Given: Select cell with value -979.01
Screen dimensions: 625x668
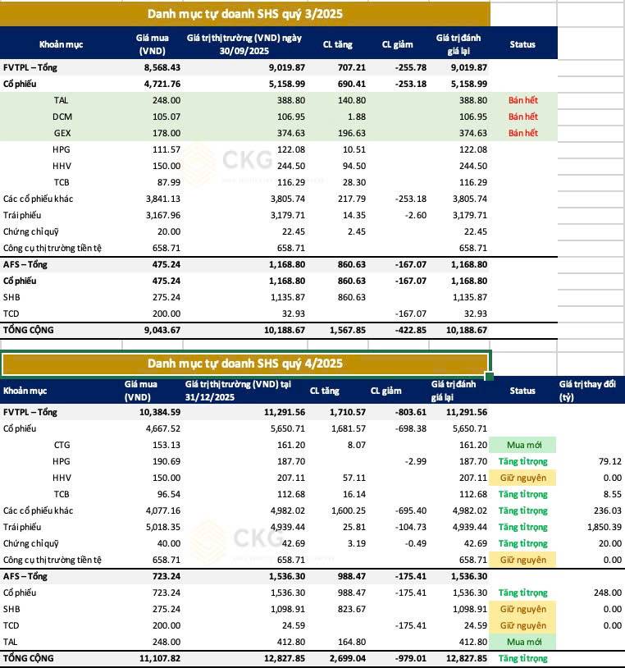Looking at the screenshot, I should click(x=410, y=659).
